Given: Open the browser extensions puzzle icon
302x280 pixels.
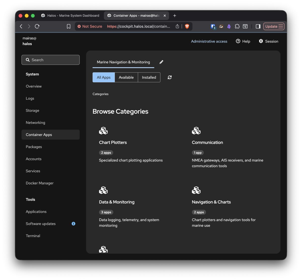Looking at the screenshot, I should point(237,26).
